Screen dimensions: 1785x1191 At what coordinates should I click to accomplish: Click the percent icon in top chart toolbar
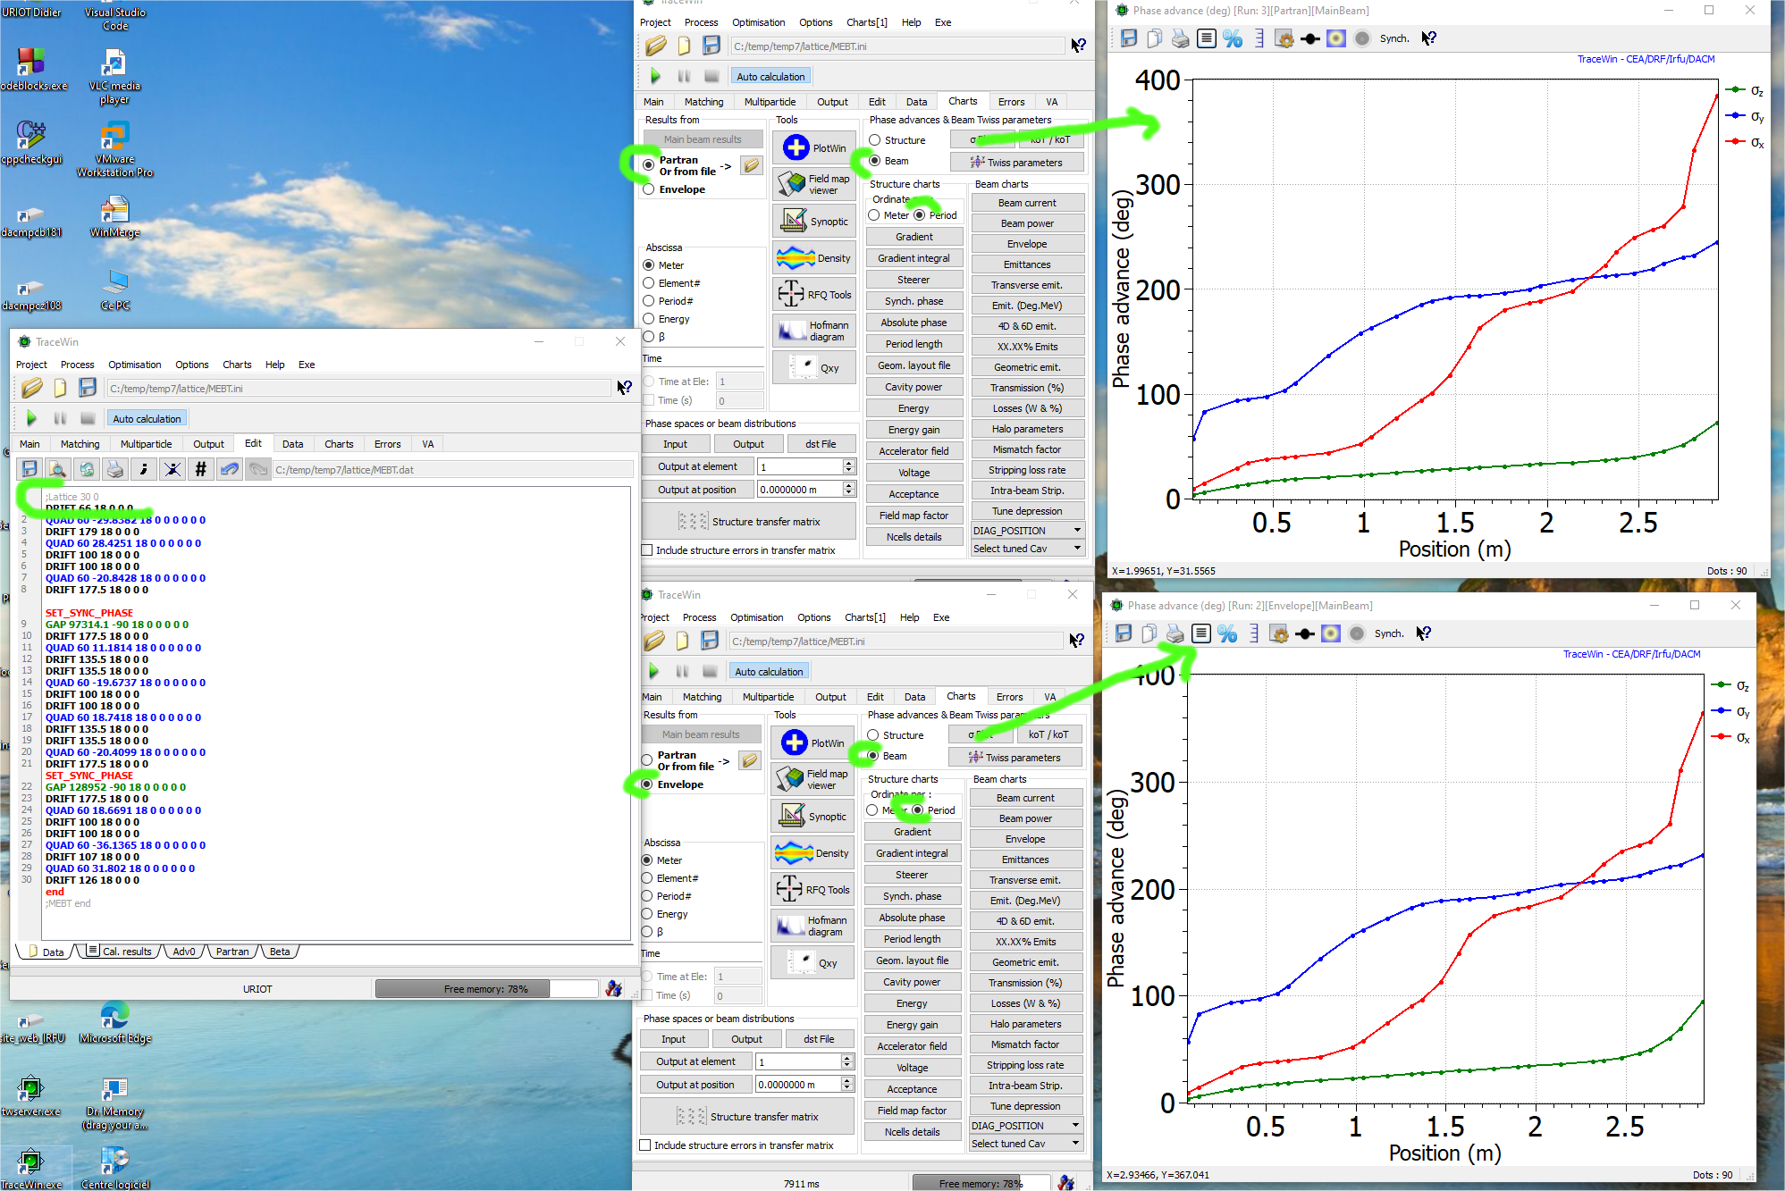point(1233,38)
